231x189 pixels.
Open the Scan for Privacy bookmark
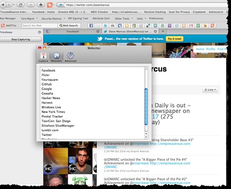pyautogui.click(x=179, y=12)
